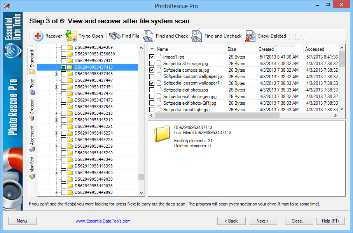Proceed with the Next button

[263, 221]
